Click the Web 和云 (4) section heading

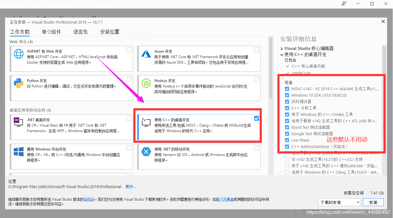coord(21,42)
